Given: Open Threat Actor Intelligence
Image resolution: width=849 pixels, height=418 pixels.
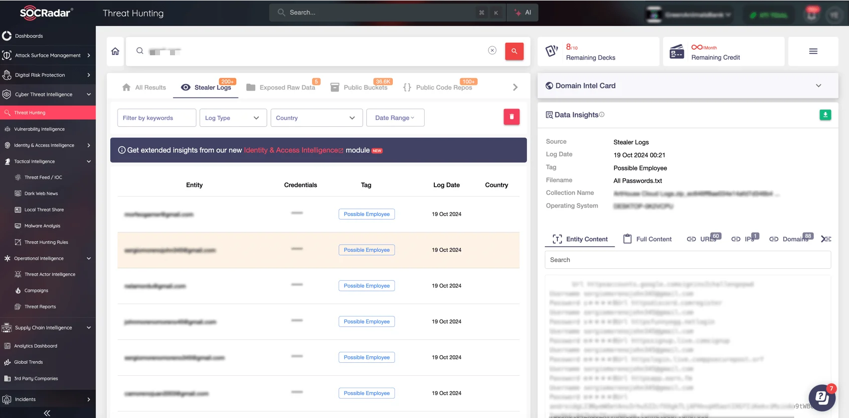Looking at the screenshot, I should (x=50, y=275).
